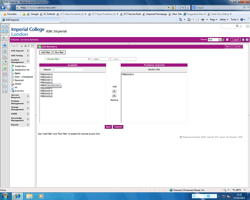
Task: Click the Search field above Available list
Action: pos(68,69)
